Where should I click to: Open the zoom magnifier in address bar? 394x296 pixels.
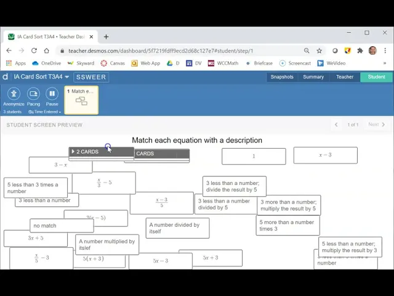point(307,51)
